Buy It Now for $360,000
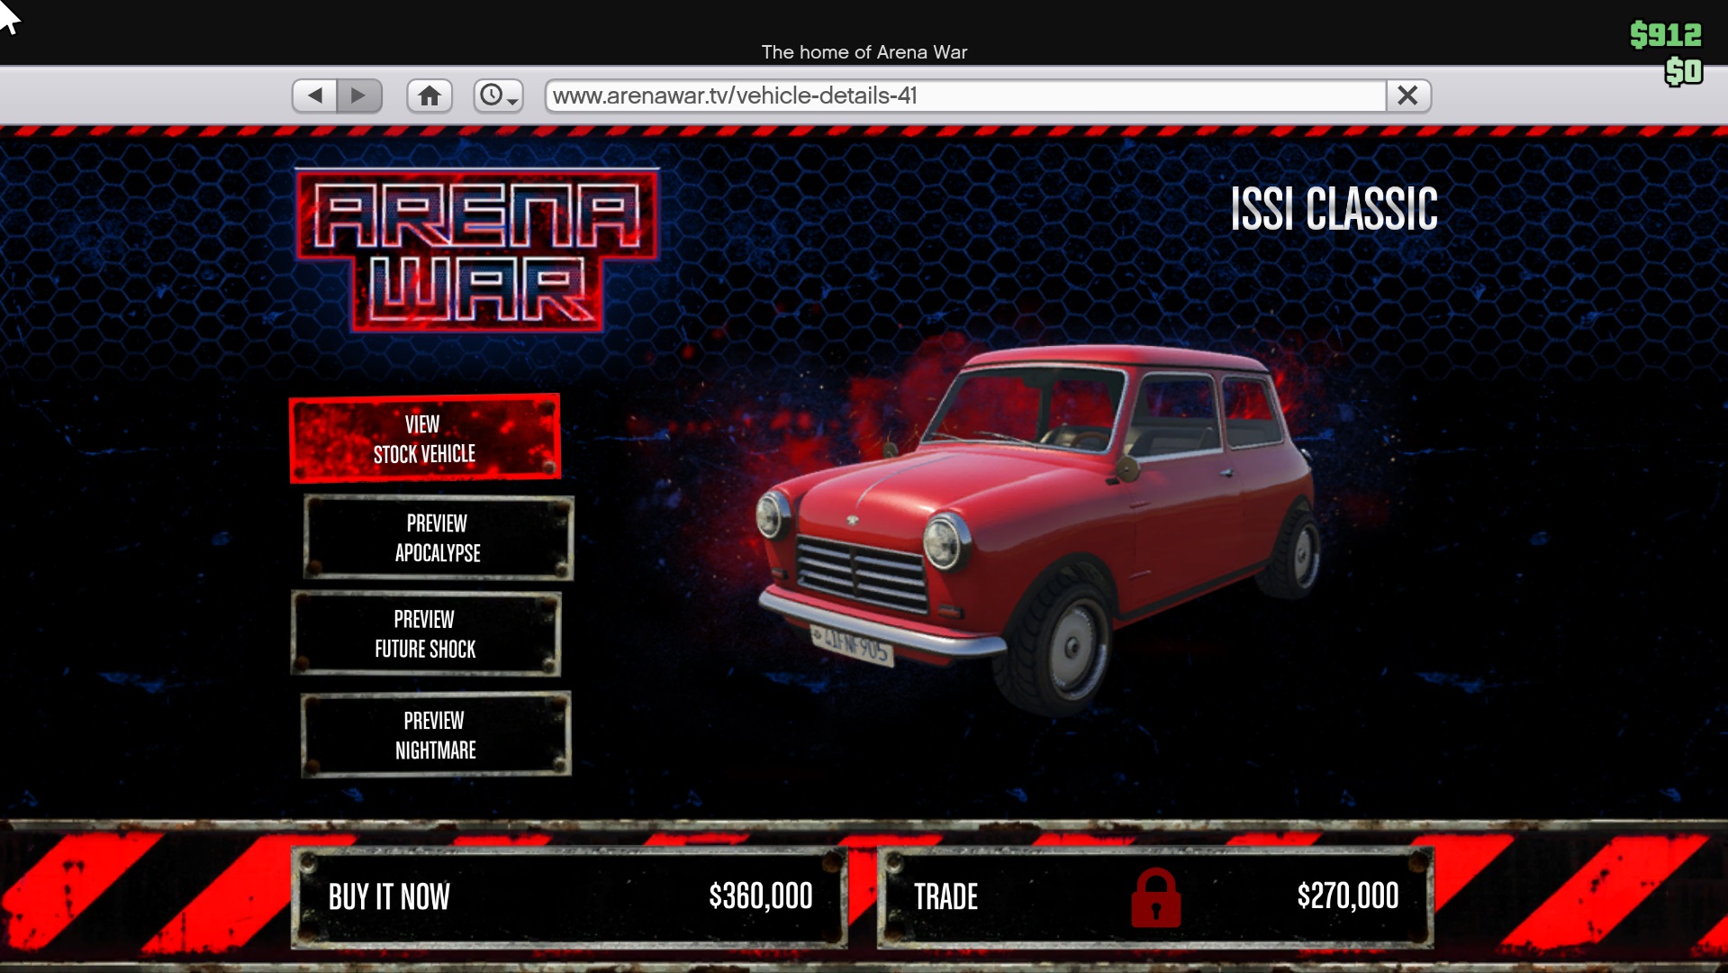 point(569,897)
